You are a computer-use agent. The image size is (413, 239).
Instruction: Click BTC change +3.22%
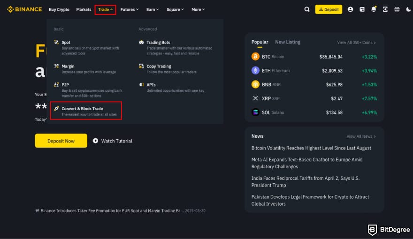pos(369,57)
